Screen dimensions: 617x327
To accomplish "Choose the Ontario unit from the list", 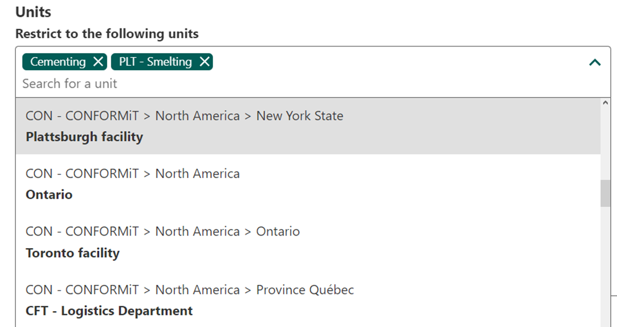I will (x=49, y=195).
